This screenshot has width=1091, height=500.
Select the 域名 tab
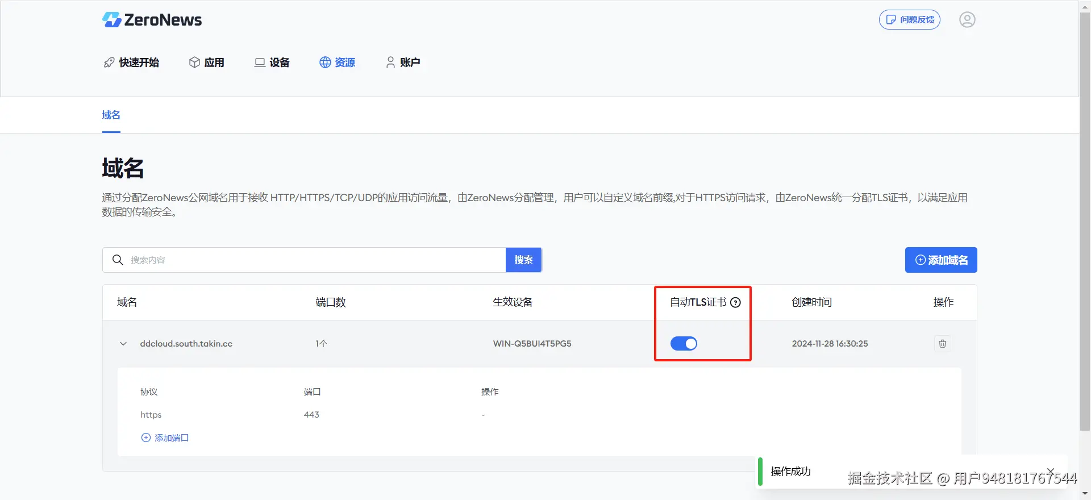point(111,115)
